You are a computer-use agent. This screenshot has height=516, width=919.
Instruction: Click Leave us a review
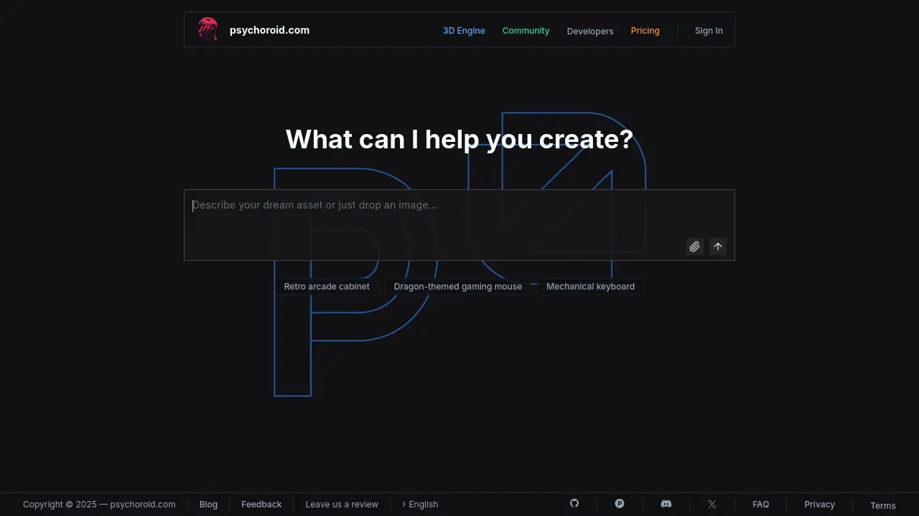[x=342, y=505]
